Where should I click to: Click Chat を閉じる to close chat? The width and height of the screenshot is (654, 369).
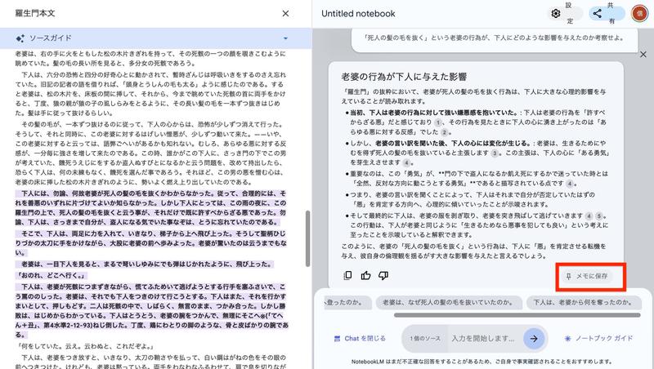[359, 338]
